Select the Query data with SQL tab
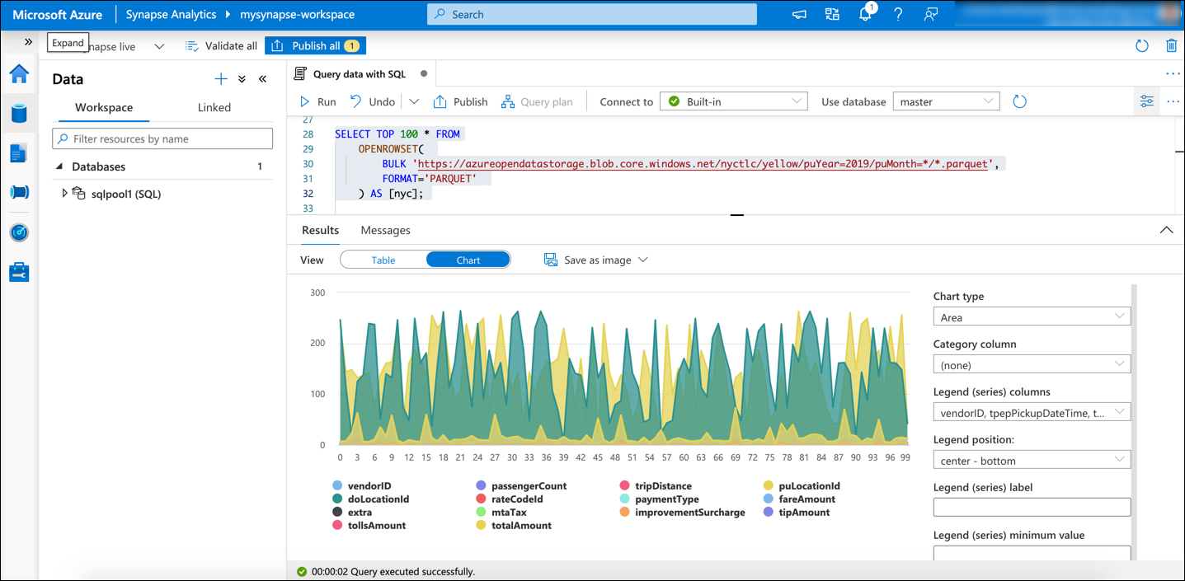The width and height of the screenshot is (1185, 581). [x=360, y=73]
